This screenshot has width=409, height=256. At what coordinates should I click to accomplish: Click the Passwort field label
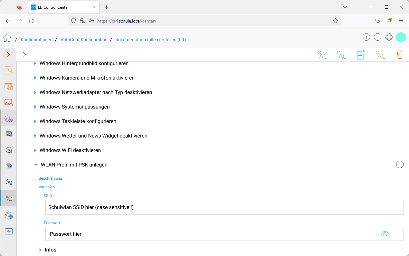52,223
